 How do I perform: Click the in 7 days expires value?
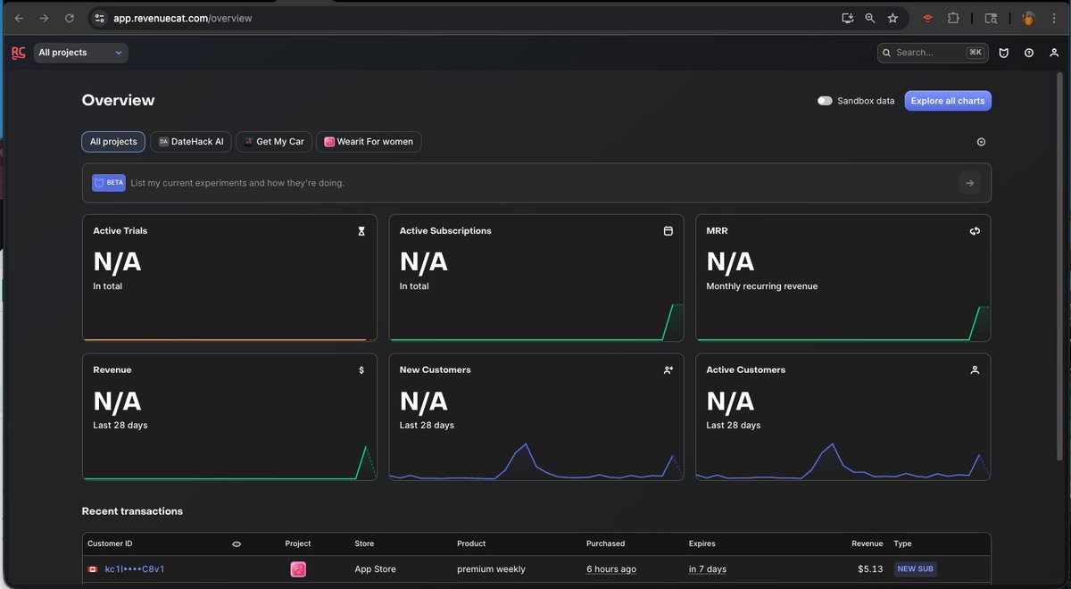[708, 569]
